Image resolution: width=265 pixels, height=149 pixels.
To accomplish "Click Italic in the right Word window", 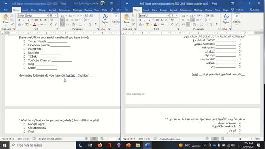I will click(145, 20).
